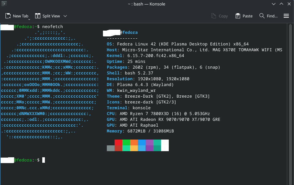Click the Resolution value '1920x1080, 1920x1080'
Image resolution: width=294 pixels, height=185 pixels.
coord(164,79)
